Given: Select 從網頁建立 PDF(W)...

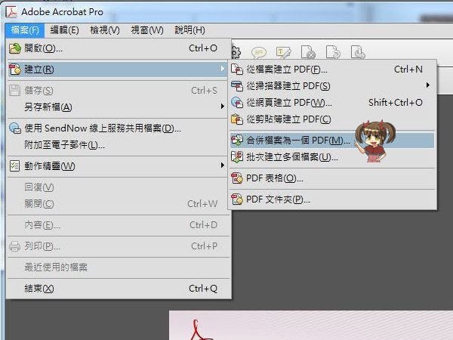Looking at the screenshot, I should point(332,103).
